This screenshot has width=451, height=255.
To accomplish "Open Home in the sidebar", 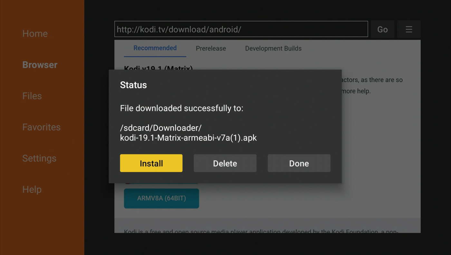I will click(35, 33).
